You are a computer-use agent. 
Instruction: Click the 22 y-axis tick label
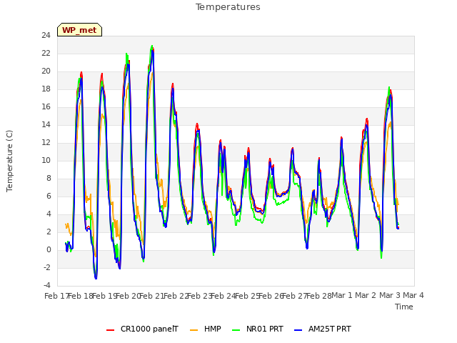[x=46, y=54]
